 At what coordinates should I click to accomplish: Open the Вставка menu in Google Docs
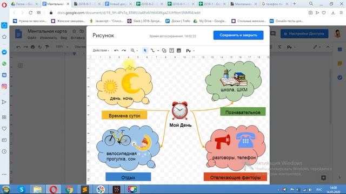click(77, 38)
